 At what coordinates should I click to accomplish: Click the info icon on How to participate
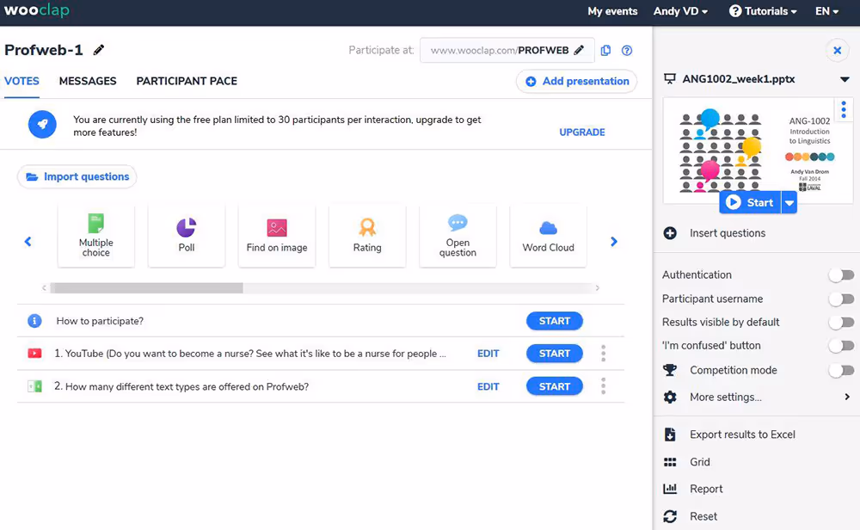click(34, 321)
